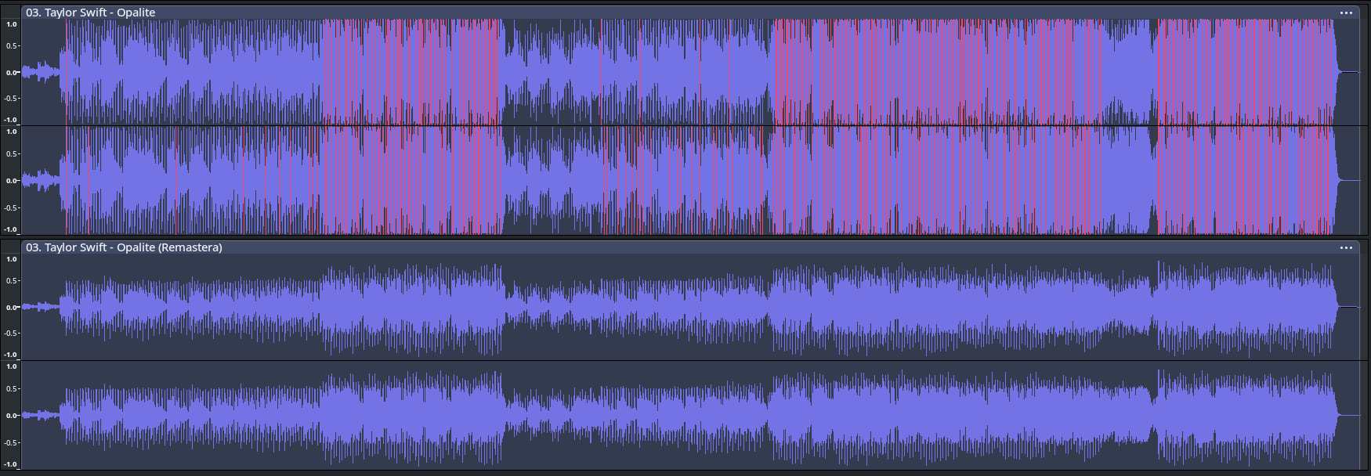Image resolution: width=1371 pixels, height=476 pixels.
Task: Click the 0.0 ruler mark of Opalite's lower channel
Action: pos(12,181)
